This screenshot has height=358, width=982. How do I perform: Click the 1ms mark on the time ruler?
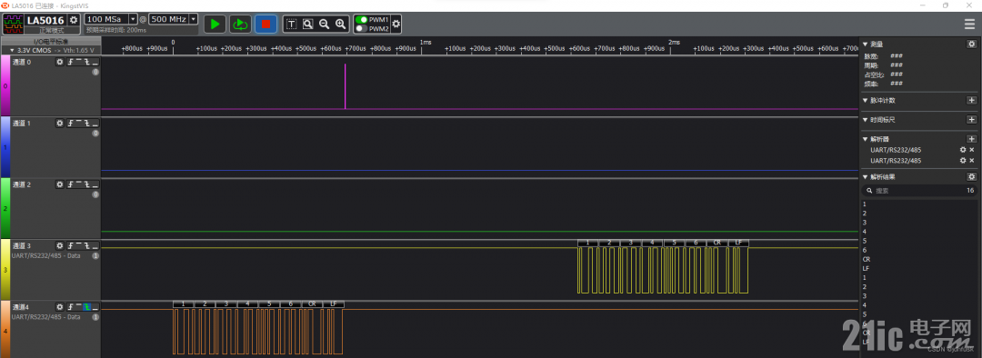click(426, 42)
